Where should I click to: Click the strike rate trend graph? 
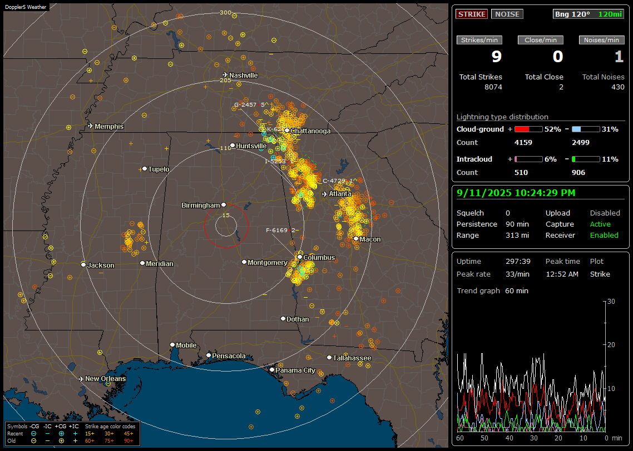point(531,366)
